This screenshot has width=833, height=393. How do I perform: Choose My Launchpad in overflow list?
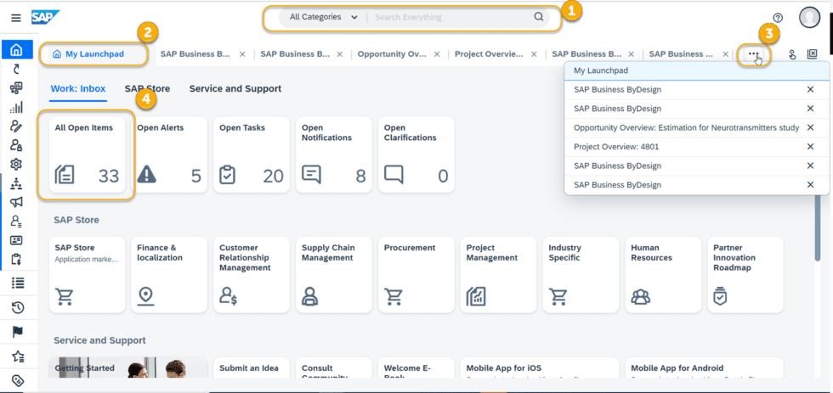coord(696,70)
